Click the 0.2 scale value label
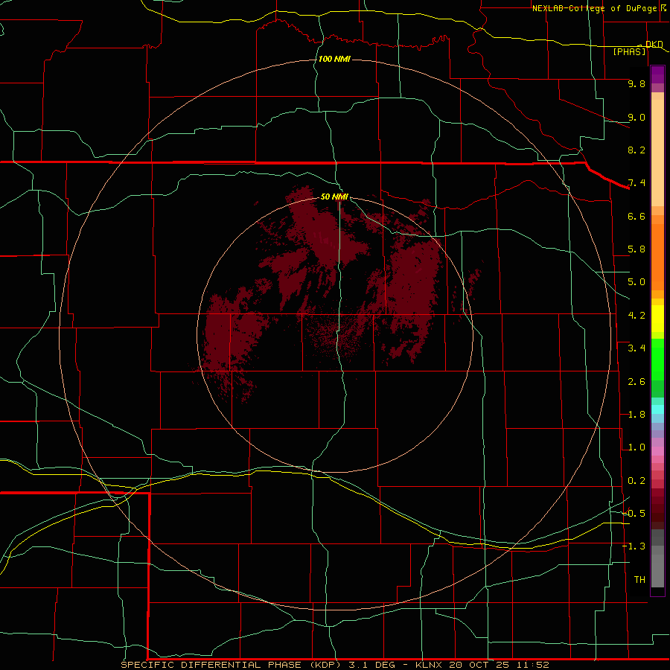The image size is (670, 670). click(x=636, y=481)
